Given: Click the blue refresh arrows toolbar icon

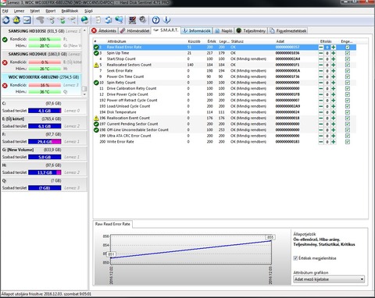Looking at the screenshot, I should pos(6,20).
